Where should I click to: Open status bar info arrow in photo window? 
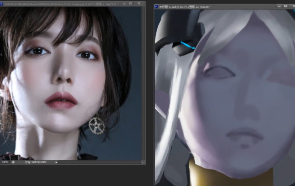(x=56, y=162)
